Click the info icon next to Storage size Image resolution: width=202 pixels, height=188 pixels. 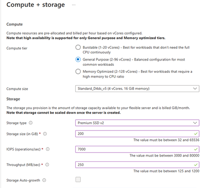coord(45,134)
